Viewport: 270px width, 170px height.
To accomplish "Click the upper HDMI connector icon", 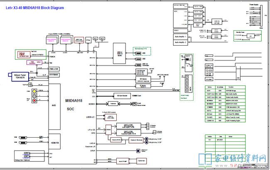I will click(x=23, y=138).
